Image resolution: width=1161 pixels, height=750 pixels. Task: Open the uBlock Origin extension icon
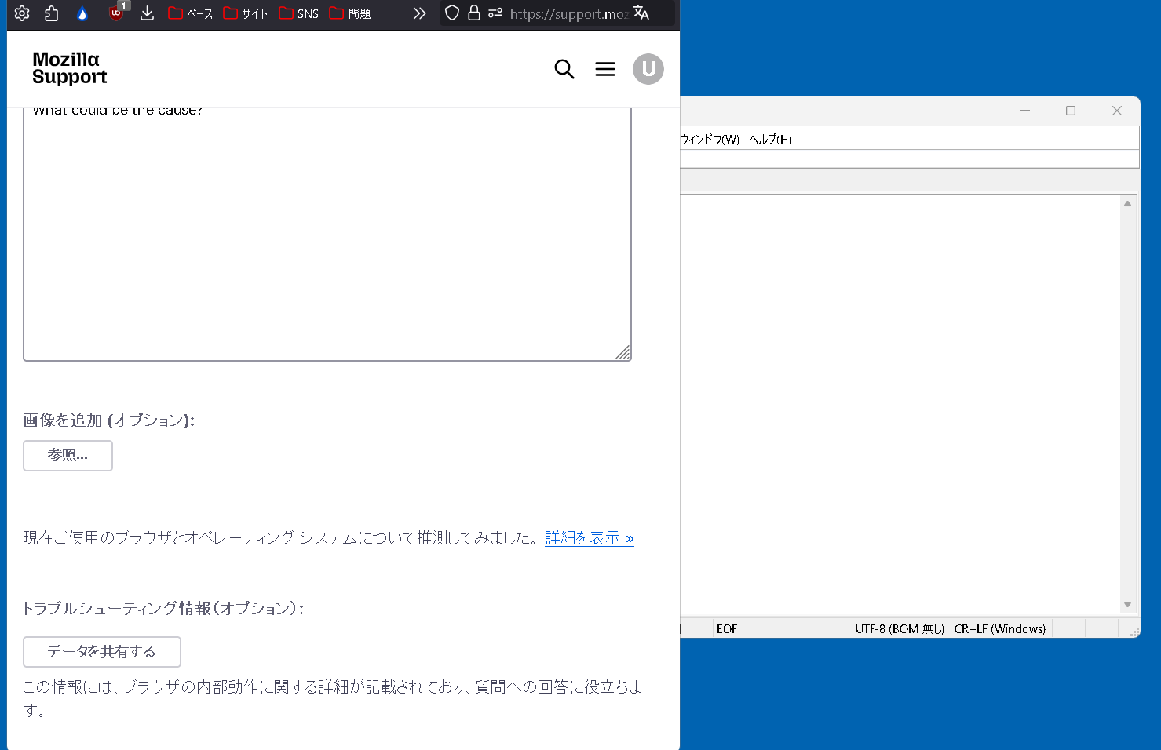click(116, 13)
